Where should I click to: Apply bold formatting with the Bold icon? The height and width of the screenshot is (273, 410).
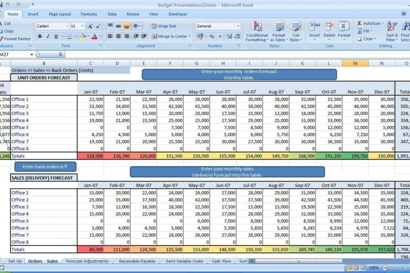(41, 37)
